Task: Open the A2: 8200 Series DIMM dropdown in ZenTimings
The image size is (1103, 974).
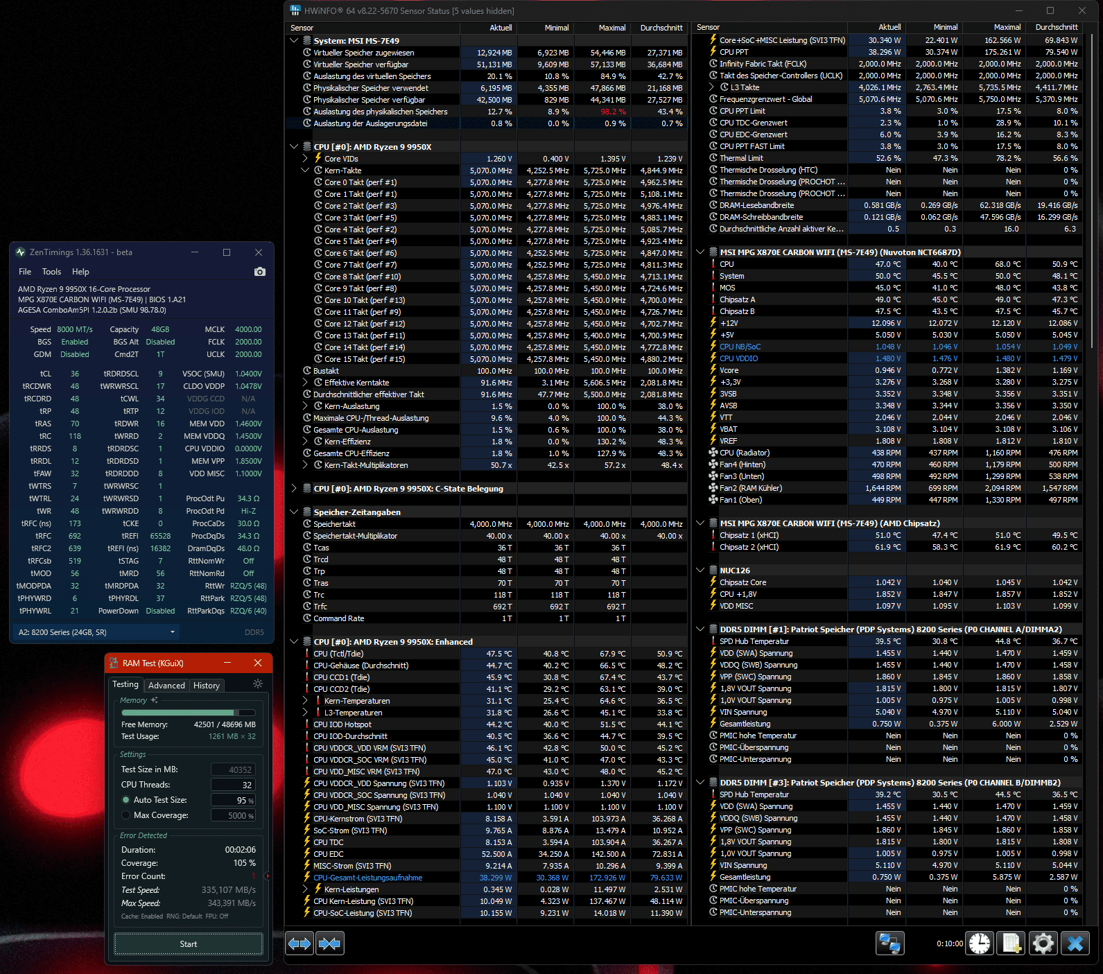Action: pos(96,632)
